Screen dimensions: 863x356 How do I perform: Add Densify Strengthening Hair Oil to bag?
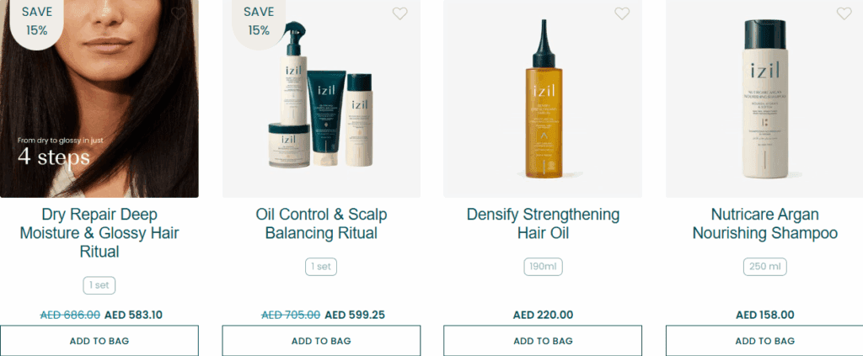coord(543,341)
